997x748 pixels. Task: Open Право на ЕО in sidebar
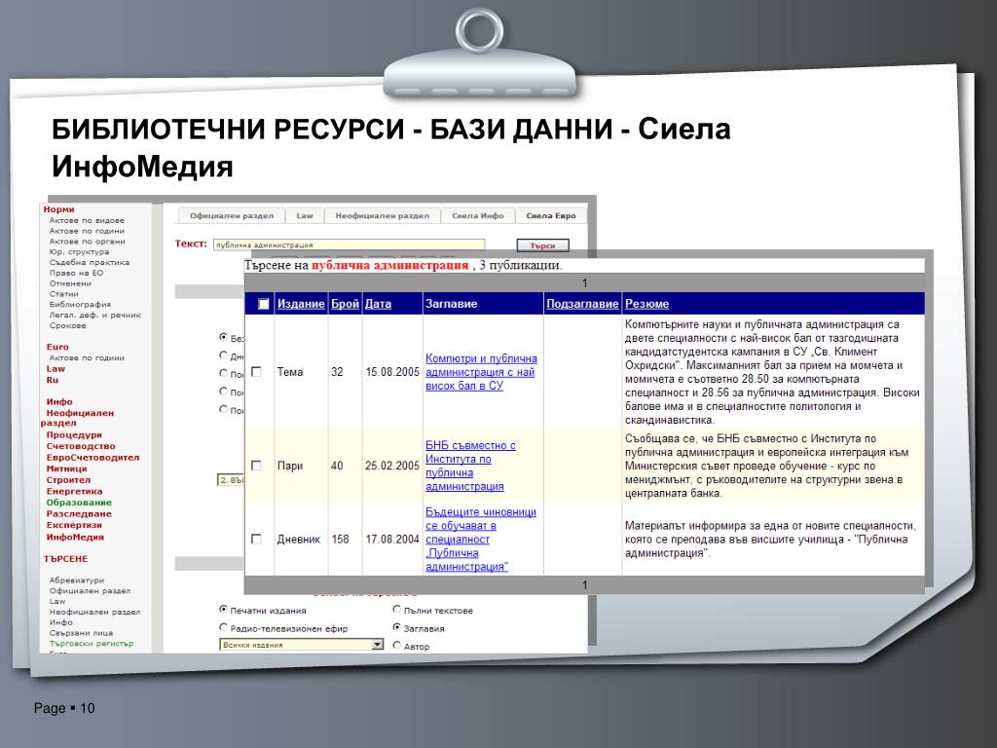tap(76, 273)
